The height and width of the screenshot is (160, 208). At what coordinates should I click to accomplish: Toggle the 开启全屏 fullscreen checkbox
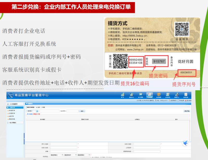tap(178, 101)
